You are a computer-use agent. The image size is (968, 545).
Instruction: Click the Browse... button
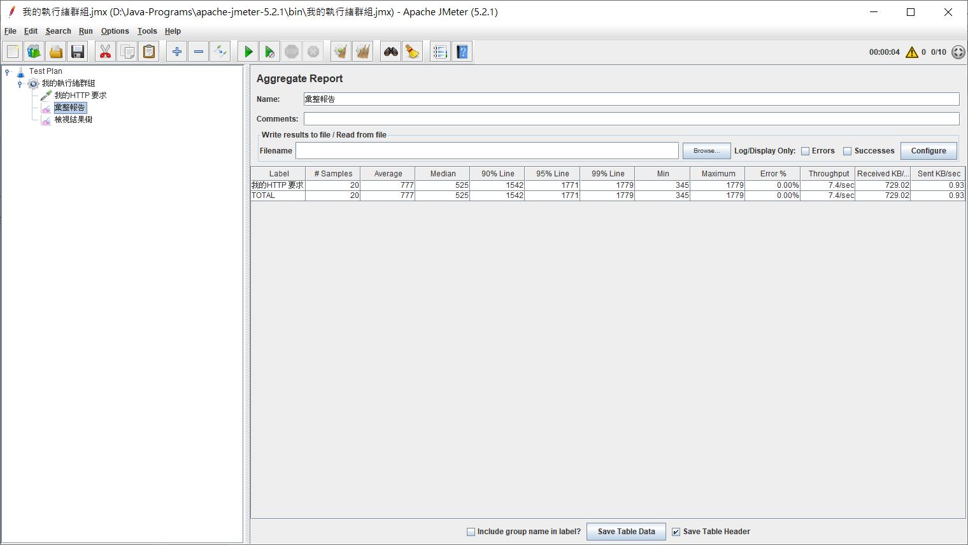(x=706, y=151)
